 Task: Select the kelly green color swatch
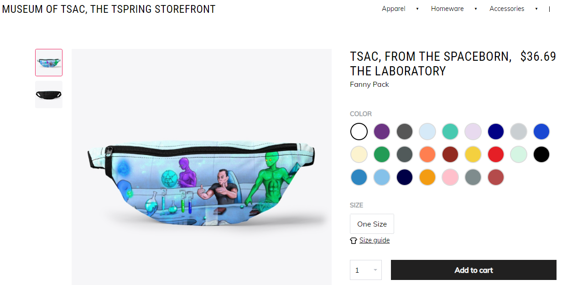tap(382, 154)
